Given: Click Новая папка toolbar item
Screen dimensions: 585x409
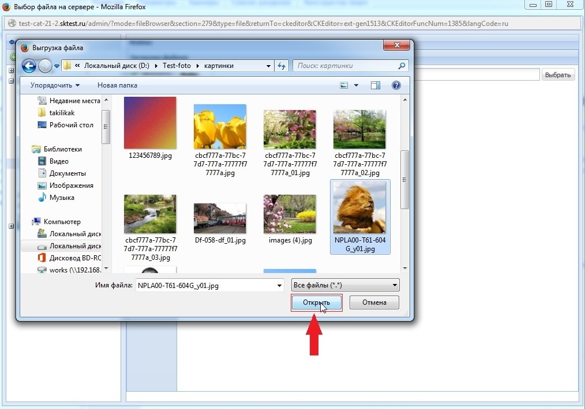Looking at the screenshot, I should [117, 85].
